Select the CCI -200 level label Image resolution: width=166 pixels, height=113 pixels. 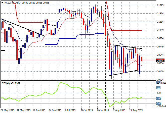point(159,103)
